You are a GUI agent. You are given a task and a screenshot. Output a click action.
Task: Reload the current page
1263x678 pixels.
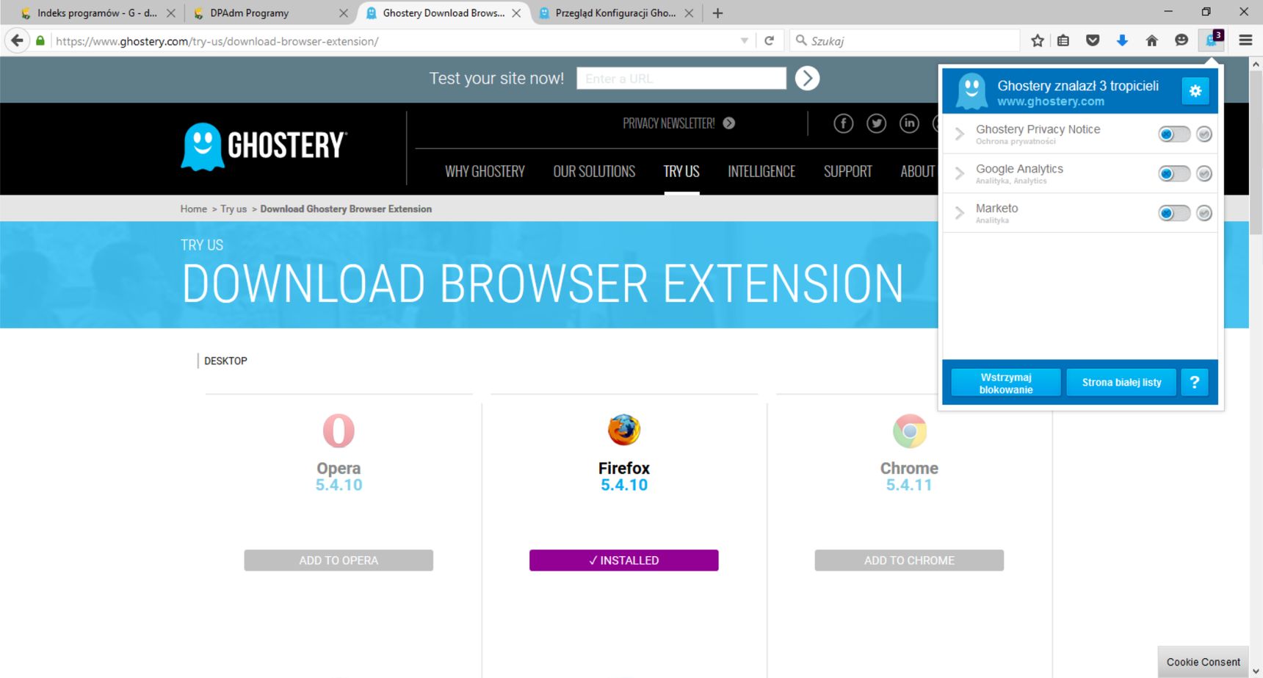(769, 41)
